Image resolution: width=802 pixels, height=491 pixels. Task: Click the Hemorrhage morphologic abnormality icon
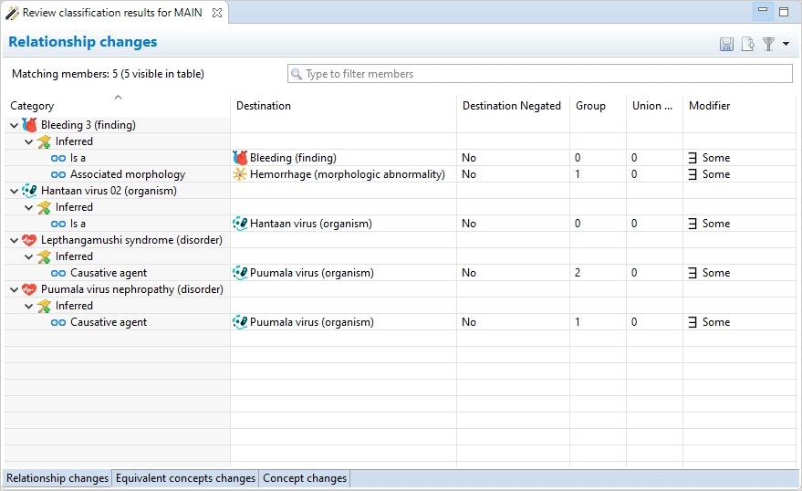[x=241, y=174]
